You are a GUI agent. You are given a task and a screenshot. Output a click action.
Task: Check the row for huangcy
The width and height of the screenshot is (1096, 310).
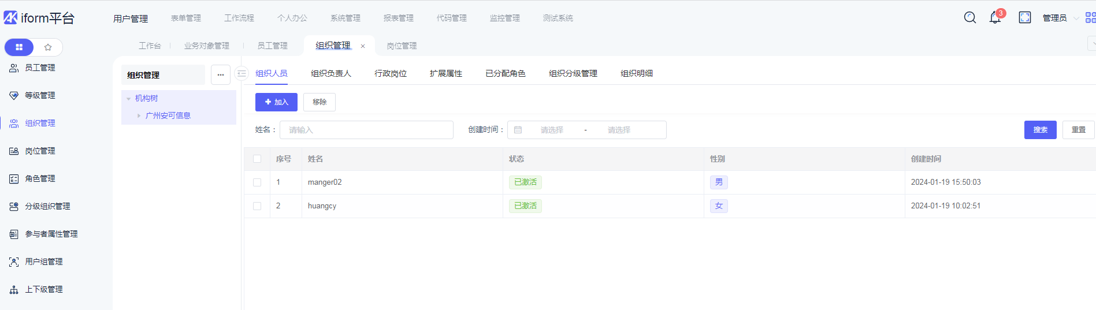point(257,206)
